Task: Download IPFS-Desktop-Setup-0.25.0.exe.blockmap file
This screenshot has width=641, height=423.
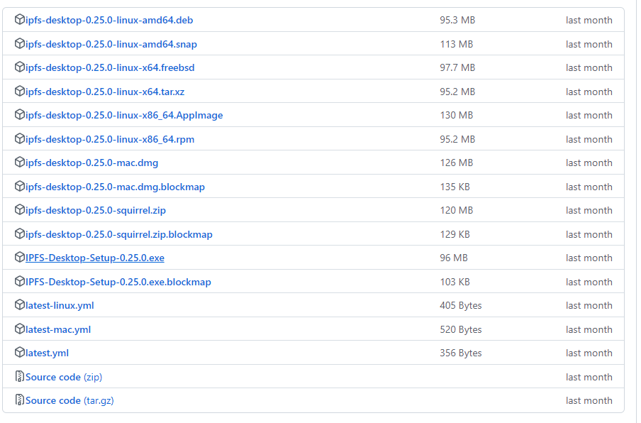Action: click(x=118, y=282)
